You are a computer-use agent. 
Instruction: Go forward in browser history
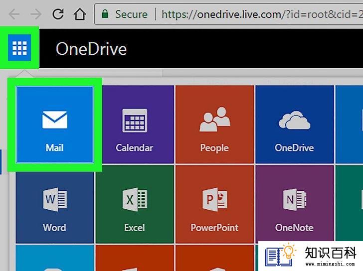(36, 14)
